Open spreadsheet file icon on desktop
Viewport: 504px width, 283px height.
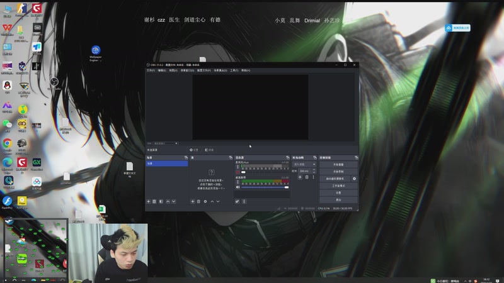point(102,213)
